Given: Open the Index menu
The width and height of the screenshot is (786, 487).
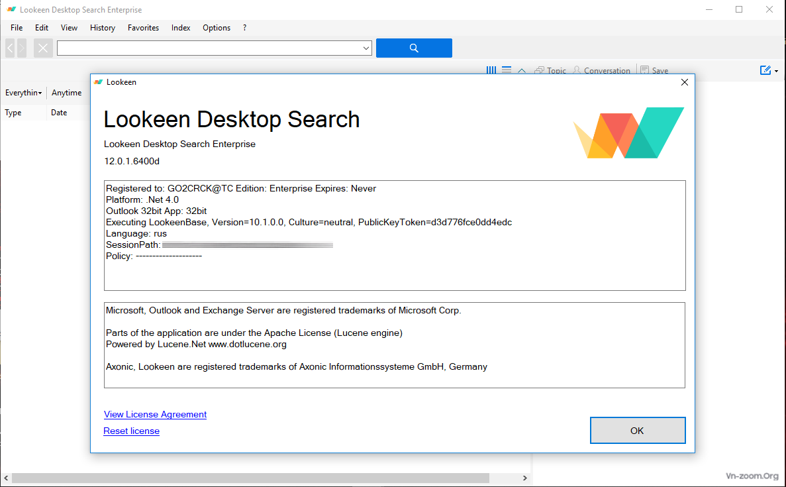Looking at the screenshot, I should [181, 28].
